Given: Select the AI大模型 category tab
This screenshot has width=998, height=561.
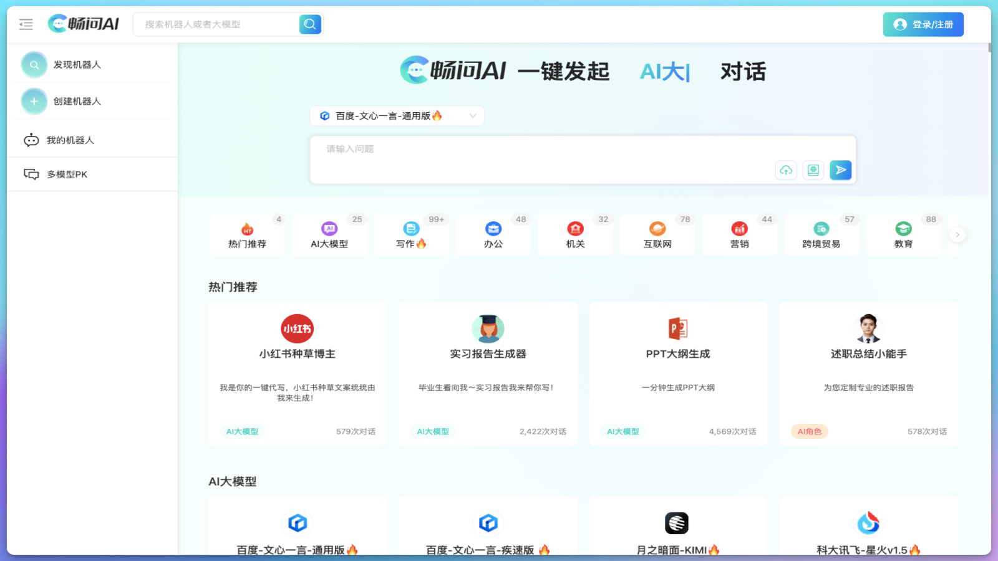Looking at the screenshot, I should point(329,235).
